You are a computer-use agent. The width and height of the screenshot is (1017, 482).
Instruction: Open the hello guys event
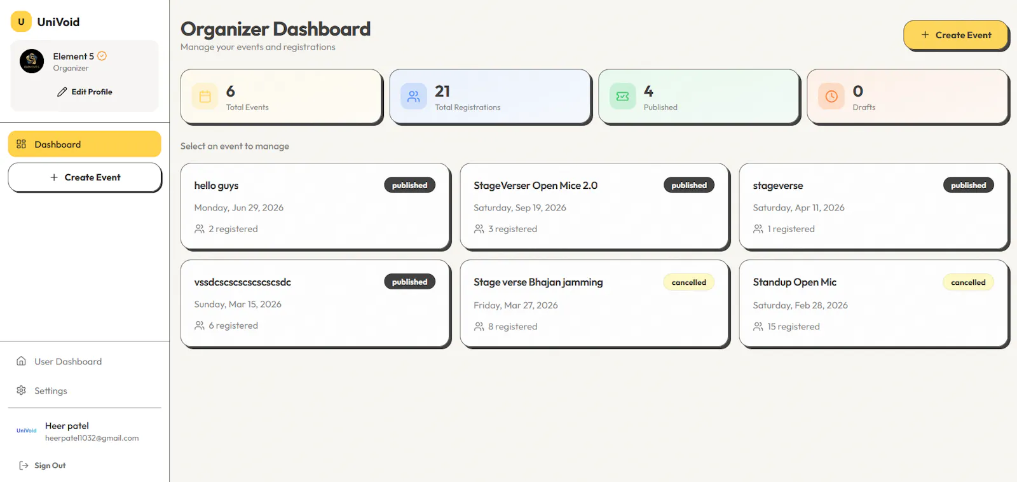(315, 206)
